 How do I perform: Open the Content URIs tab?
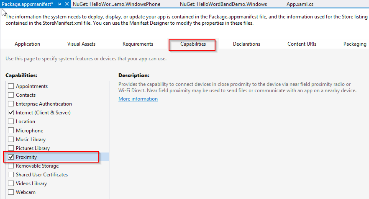[x=302, y=44]
